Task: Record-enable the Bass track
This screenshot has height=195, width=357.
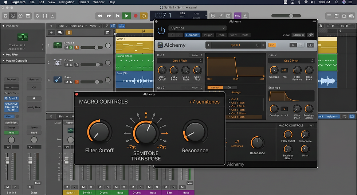Action: (76, 82)
